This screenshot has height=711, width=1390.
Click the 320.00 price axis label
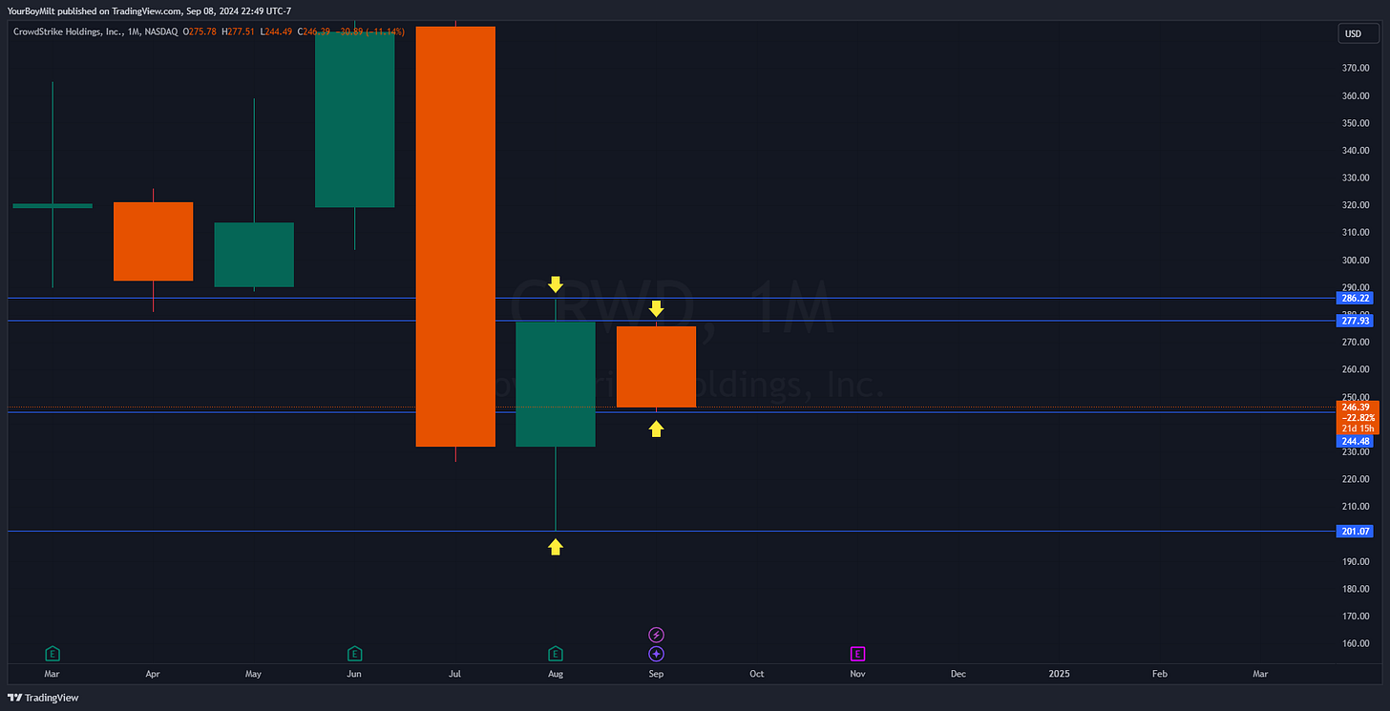1357,205
